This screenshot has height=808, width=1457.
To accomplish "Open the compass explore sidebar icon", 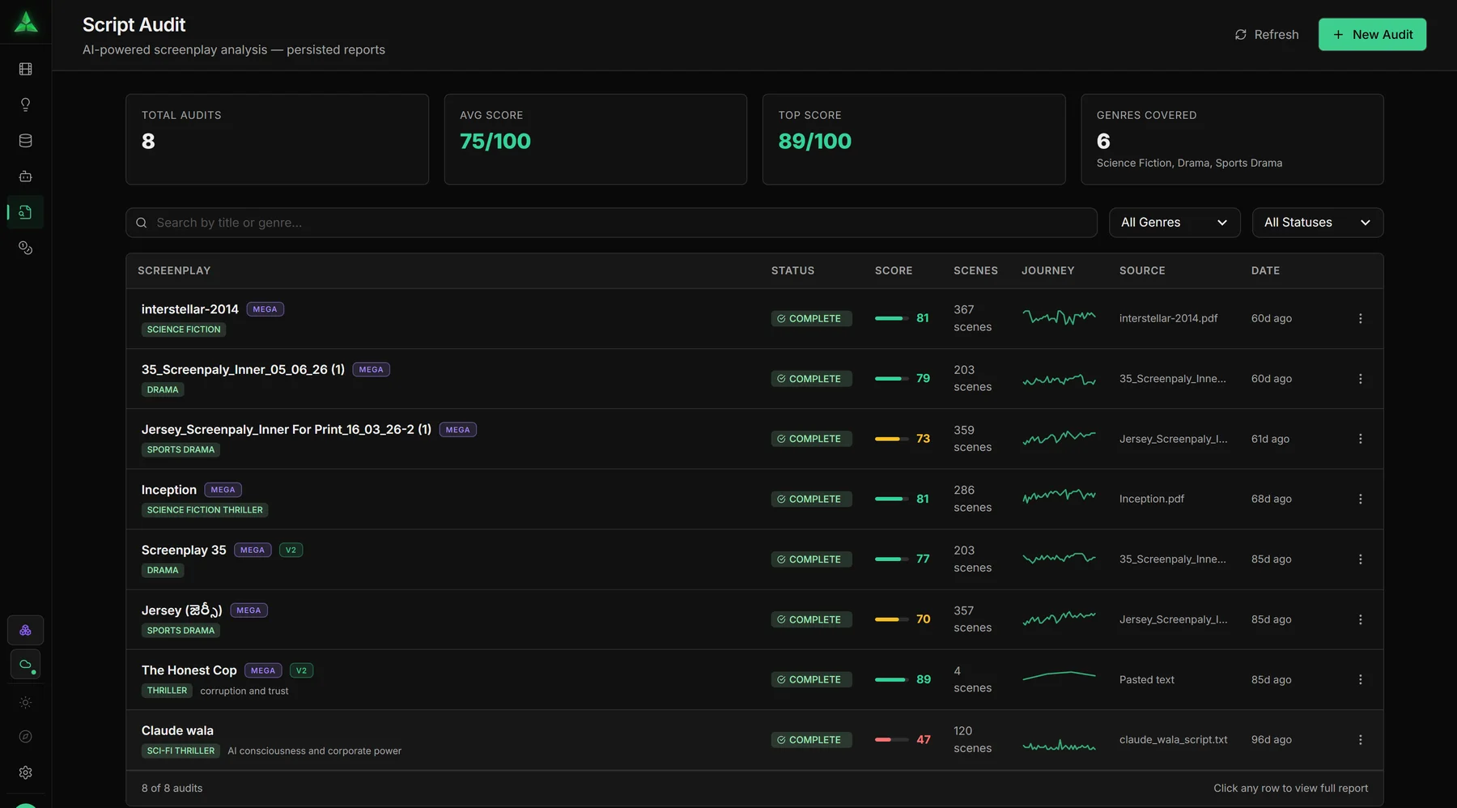I will pyautogui.click(x=26, y=737).
